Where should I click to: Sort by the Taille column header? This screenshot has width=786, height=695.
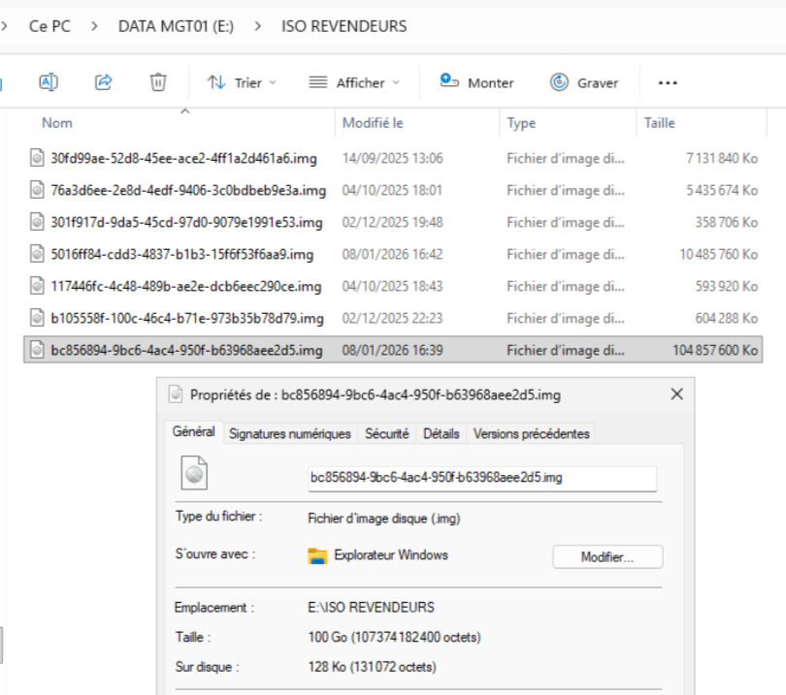click(x=660, y=123)
